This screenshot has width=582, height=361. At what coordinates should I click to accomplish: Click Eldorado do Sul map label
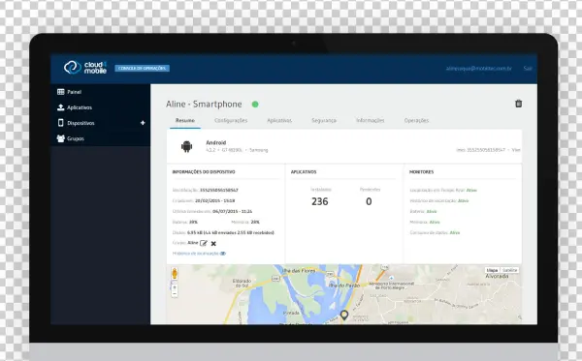click(x=242, y=284)
